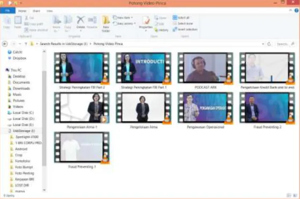
Task: Open the Move to dropdown
Action: [56, 24]
